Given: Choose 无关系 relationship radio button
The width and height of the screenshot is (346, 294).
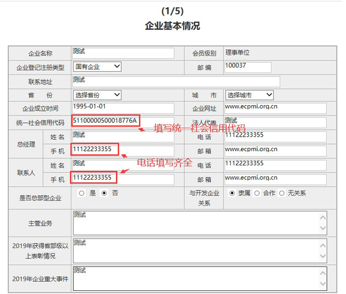Looking at the screenshot, I should (x=282, y=194).
